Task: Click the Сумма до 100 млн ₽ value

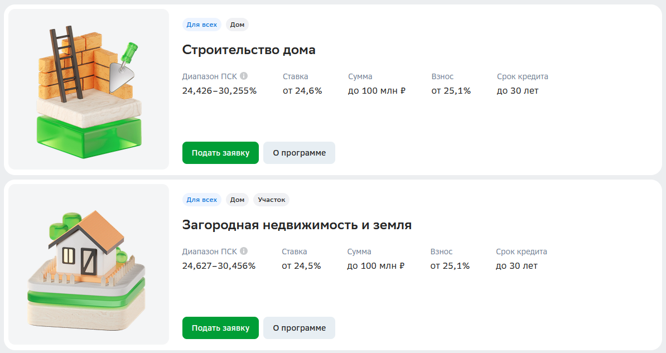Action: [377, 90]
